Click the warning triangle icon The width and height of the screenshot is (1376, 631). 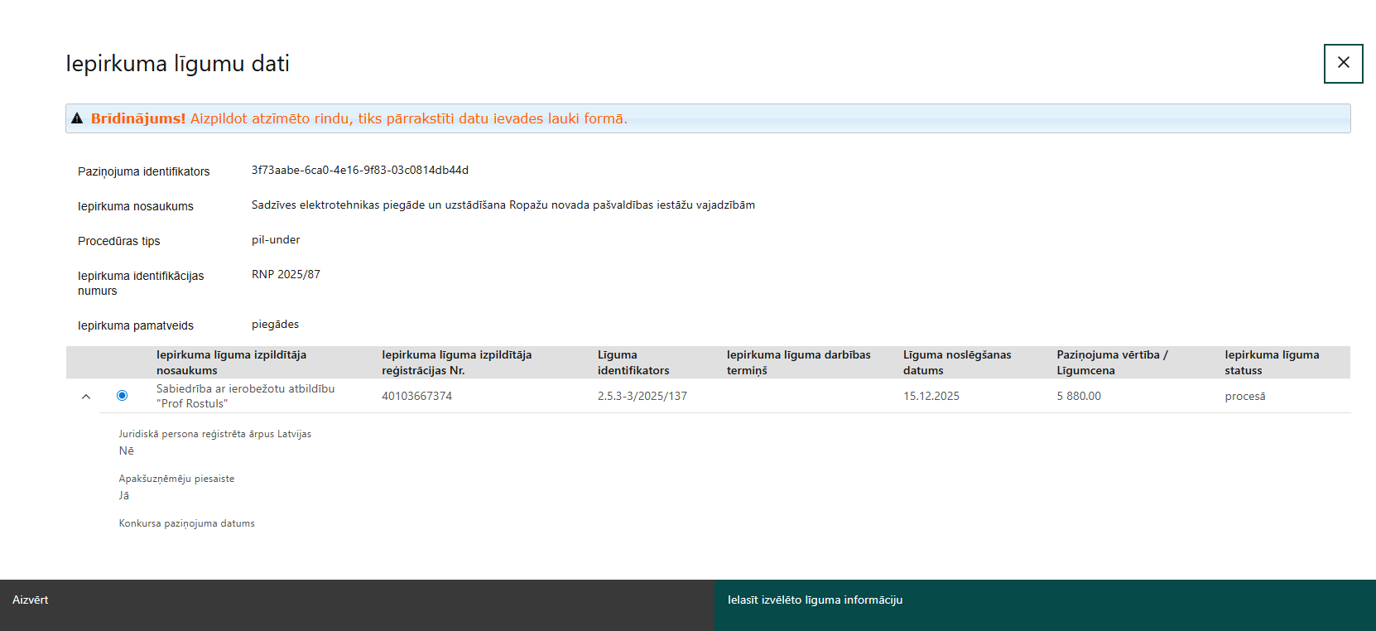click(77, 118)
